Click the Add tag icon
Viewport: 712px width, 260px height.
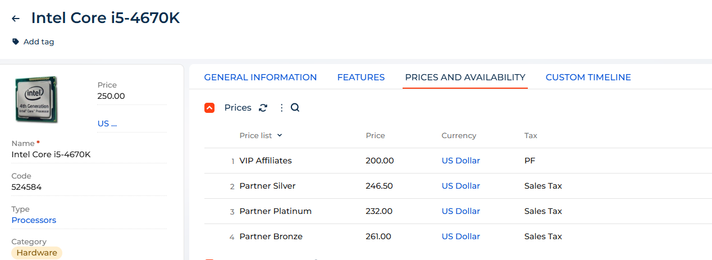[16, 42]
